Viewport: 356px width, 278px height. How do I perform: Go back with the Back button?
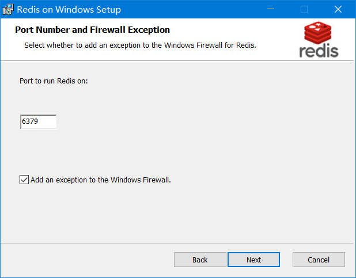tap(200, 260)
